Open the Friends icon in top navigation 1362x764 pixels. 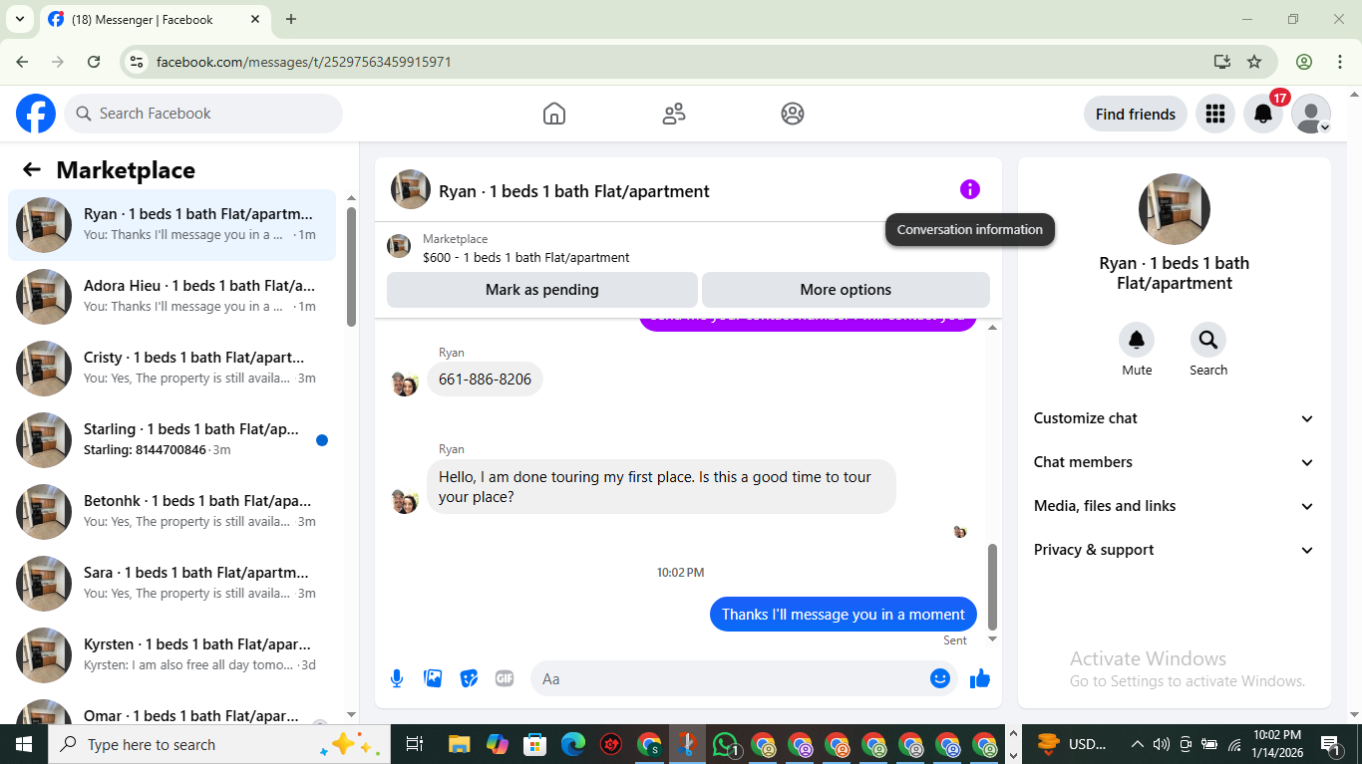[674, 114]
